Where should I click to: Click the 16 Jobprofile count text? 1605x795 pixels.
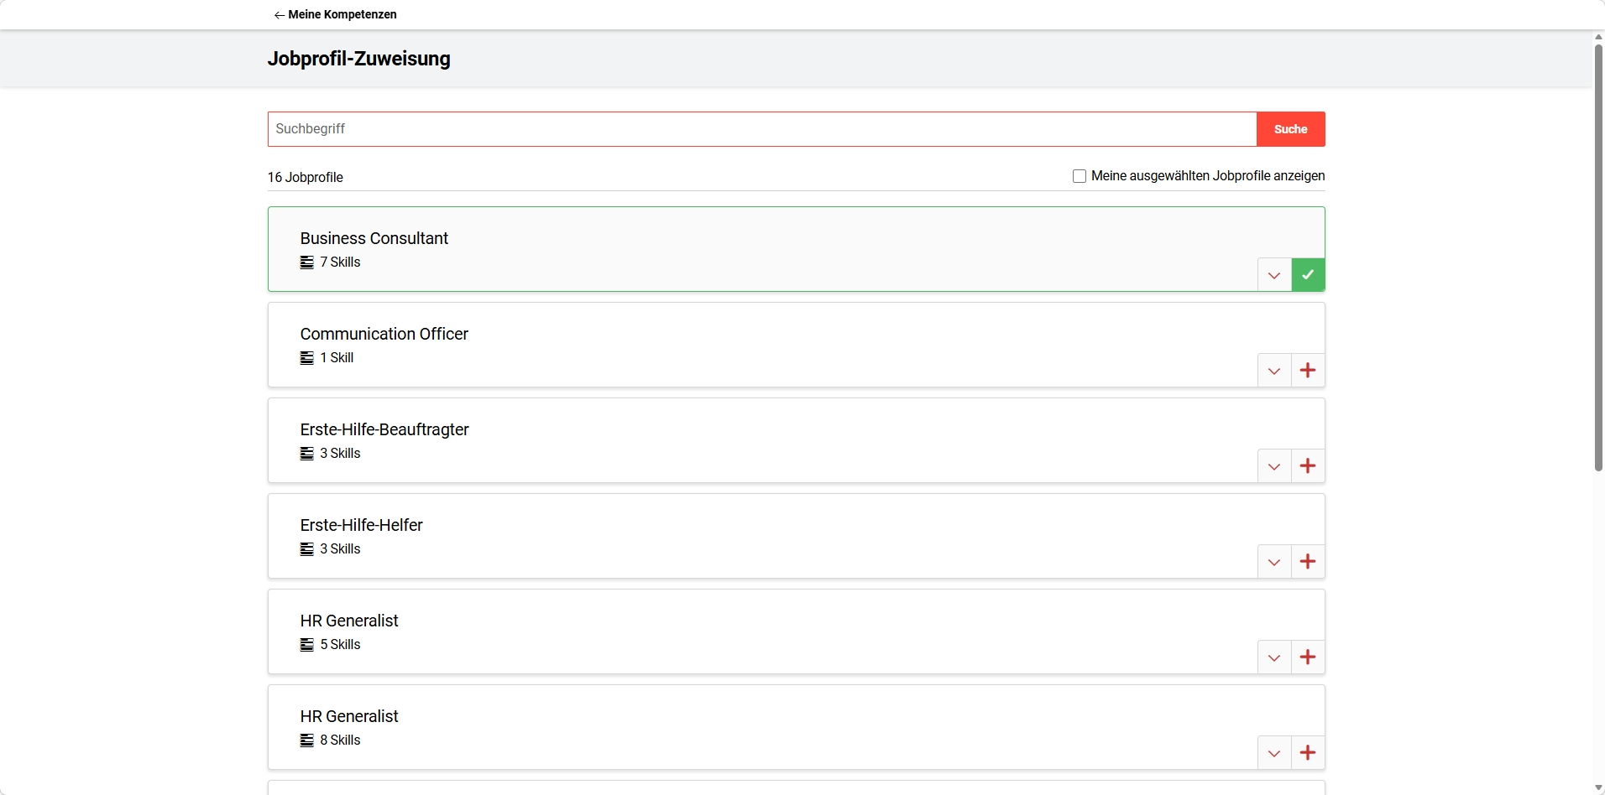tap(306, 177)
